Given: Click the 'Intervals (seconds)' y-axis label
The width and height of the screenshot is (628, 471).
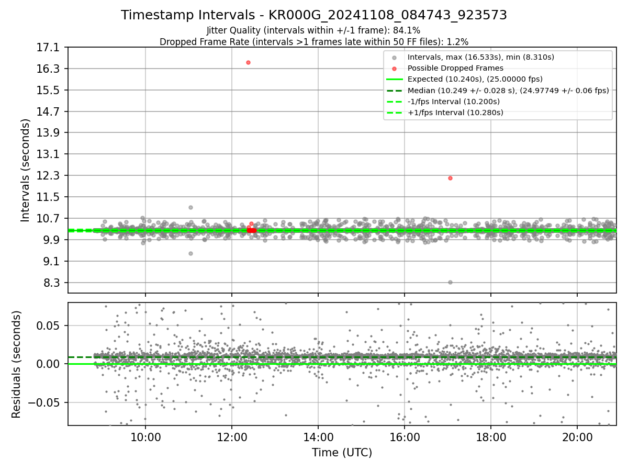Looking at the screenshot, I should 25,170.
